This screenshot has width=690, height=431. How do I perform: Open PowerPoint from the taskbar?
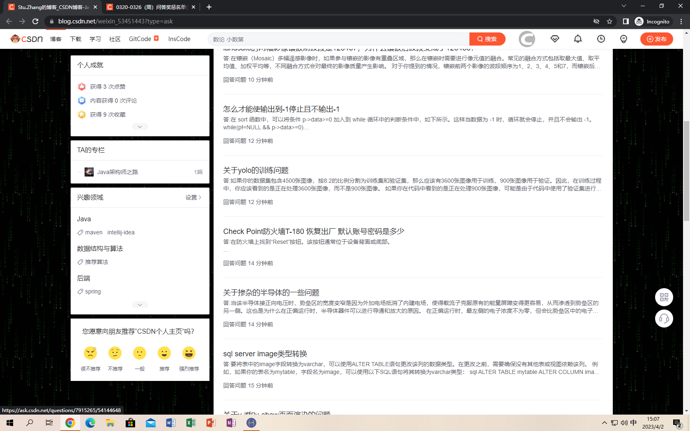click(211, 423)
